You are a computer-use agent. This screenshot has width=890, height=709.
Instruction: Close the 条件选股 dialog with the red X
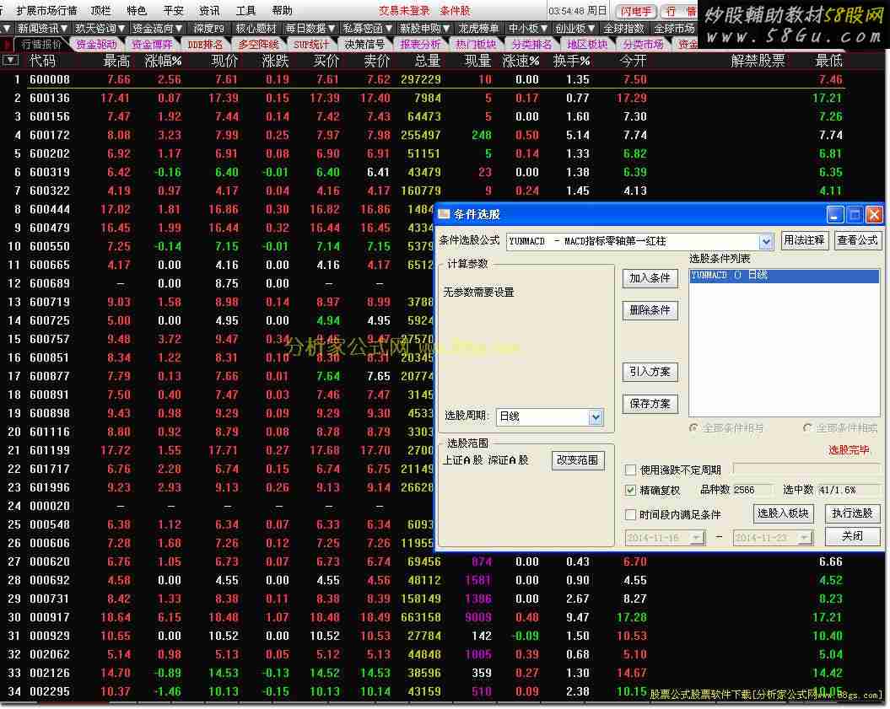tap(874, 214)
